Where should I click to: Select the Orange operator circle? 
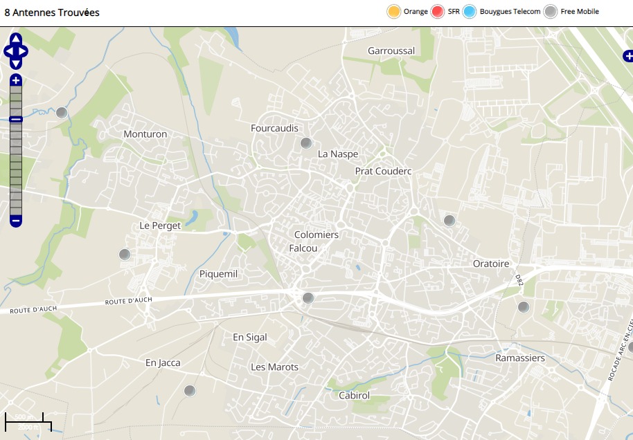click(x=394, y=12)
